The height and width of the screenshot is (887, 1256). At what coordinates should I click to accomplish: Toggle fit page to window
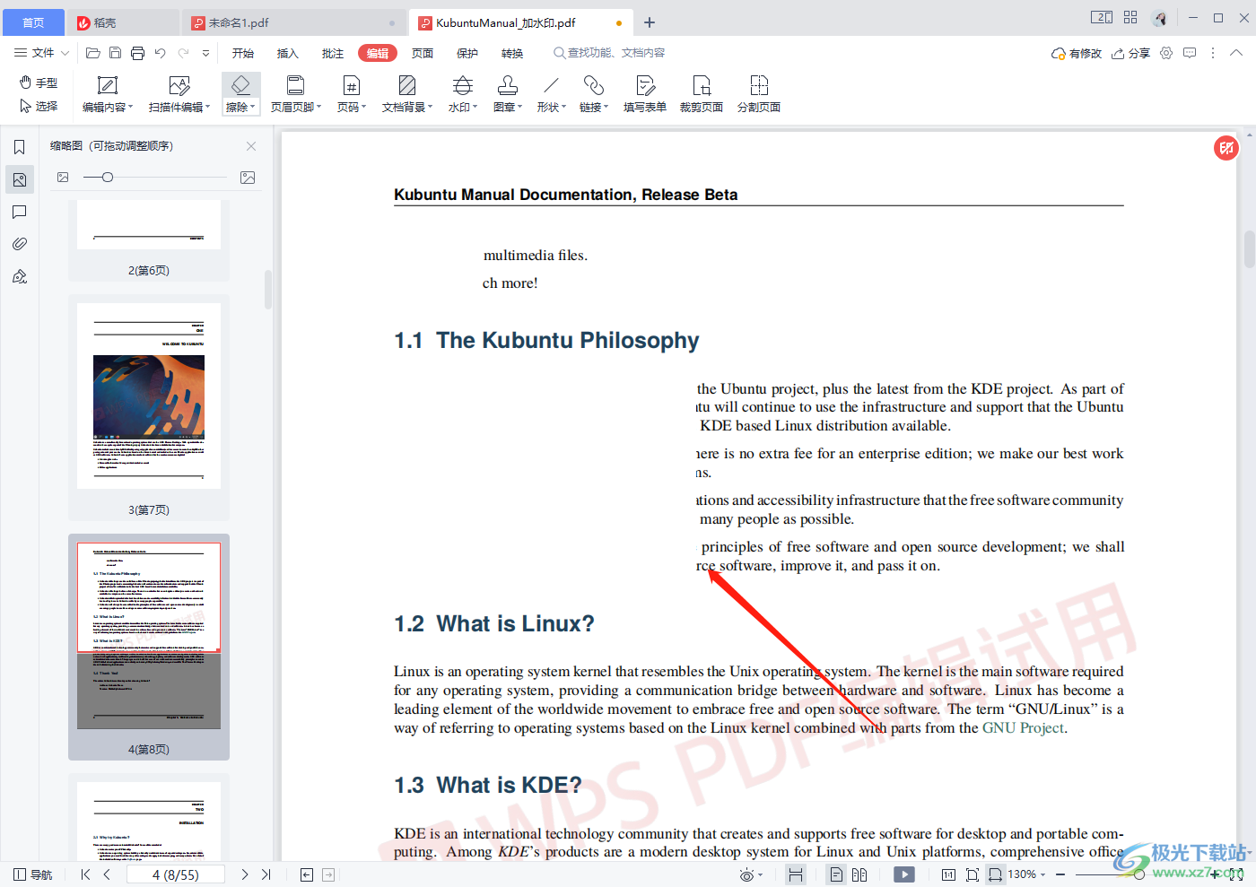pos(973,874)
